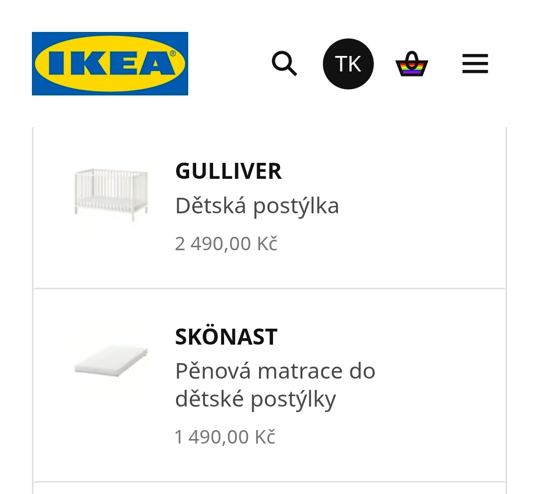Open the SKÖNAST product page
This screenshot has height=494, width=539.
point(226,337)
